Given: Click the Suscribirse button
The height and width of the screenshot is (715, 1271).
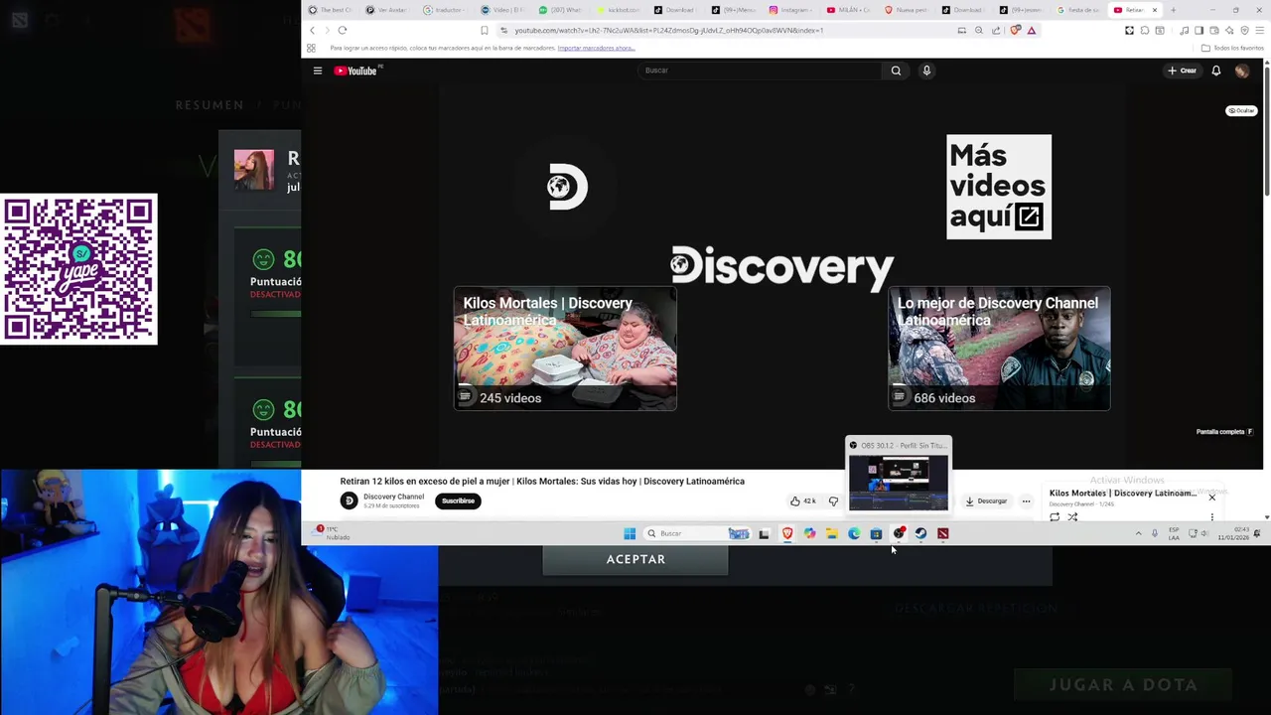Looking at the screenshot, I should click(458, 500).
